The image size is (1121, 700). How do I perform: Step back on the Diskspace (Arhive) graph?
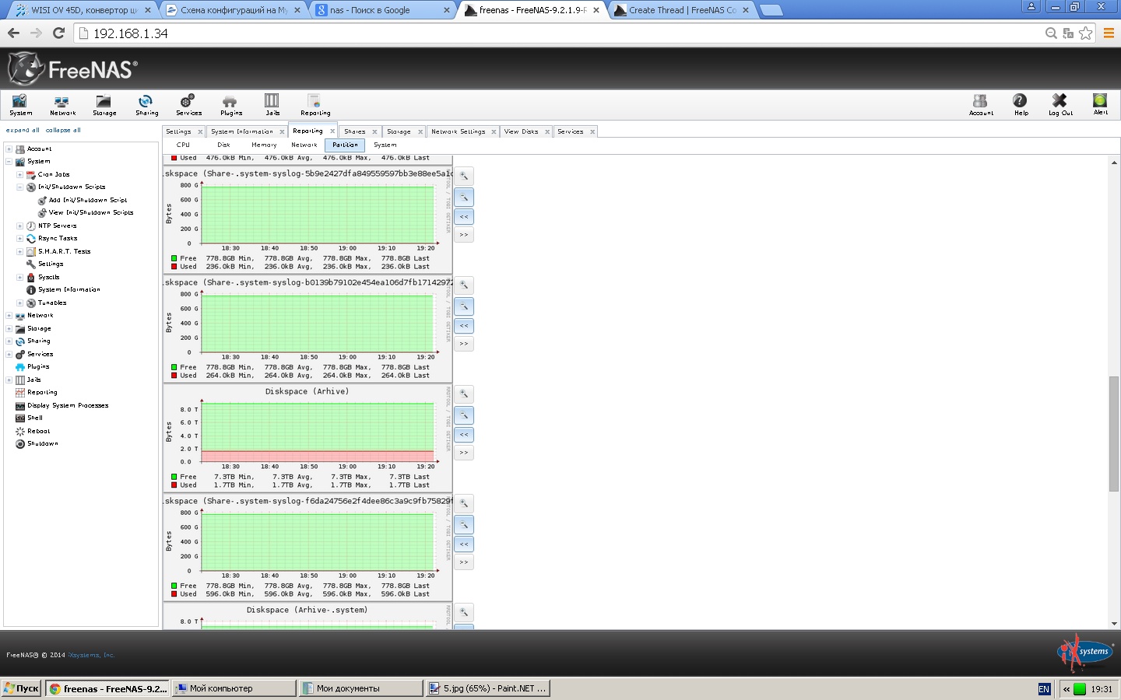[464, 435]
